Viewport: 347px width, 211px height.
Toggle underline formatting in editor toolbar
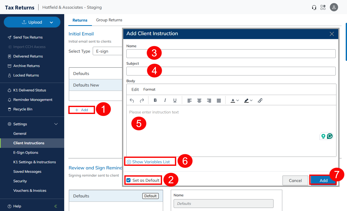click(x=175, y=100)
